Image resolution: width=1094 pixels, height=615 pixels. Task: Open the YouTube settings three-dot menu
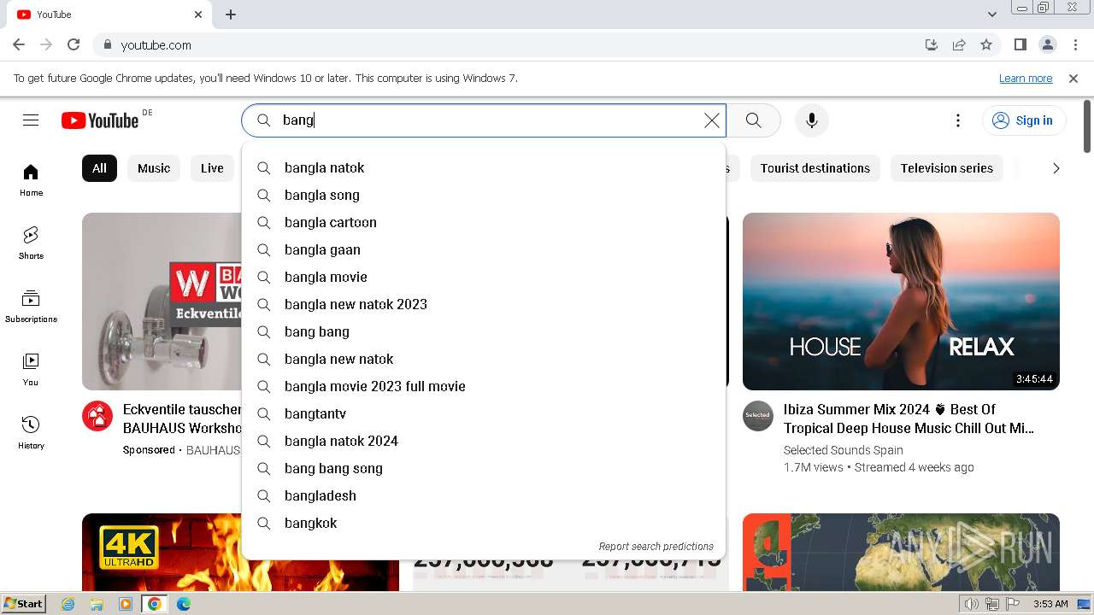958,120
